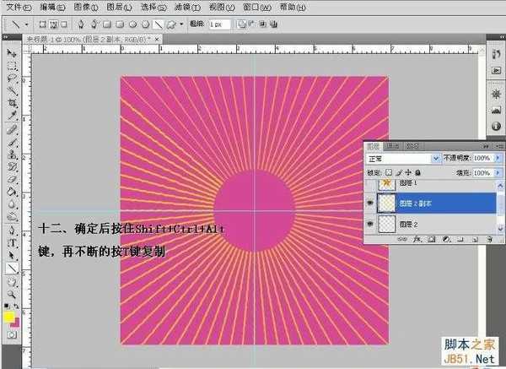This screenshot has width=506, height=369.
Task: Click the Add layer mask icon
Action: (432, 240)
